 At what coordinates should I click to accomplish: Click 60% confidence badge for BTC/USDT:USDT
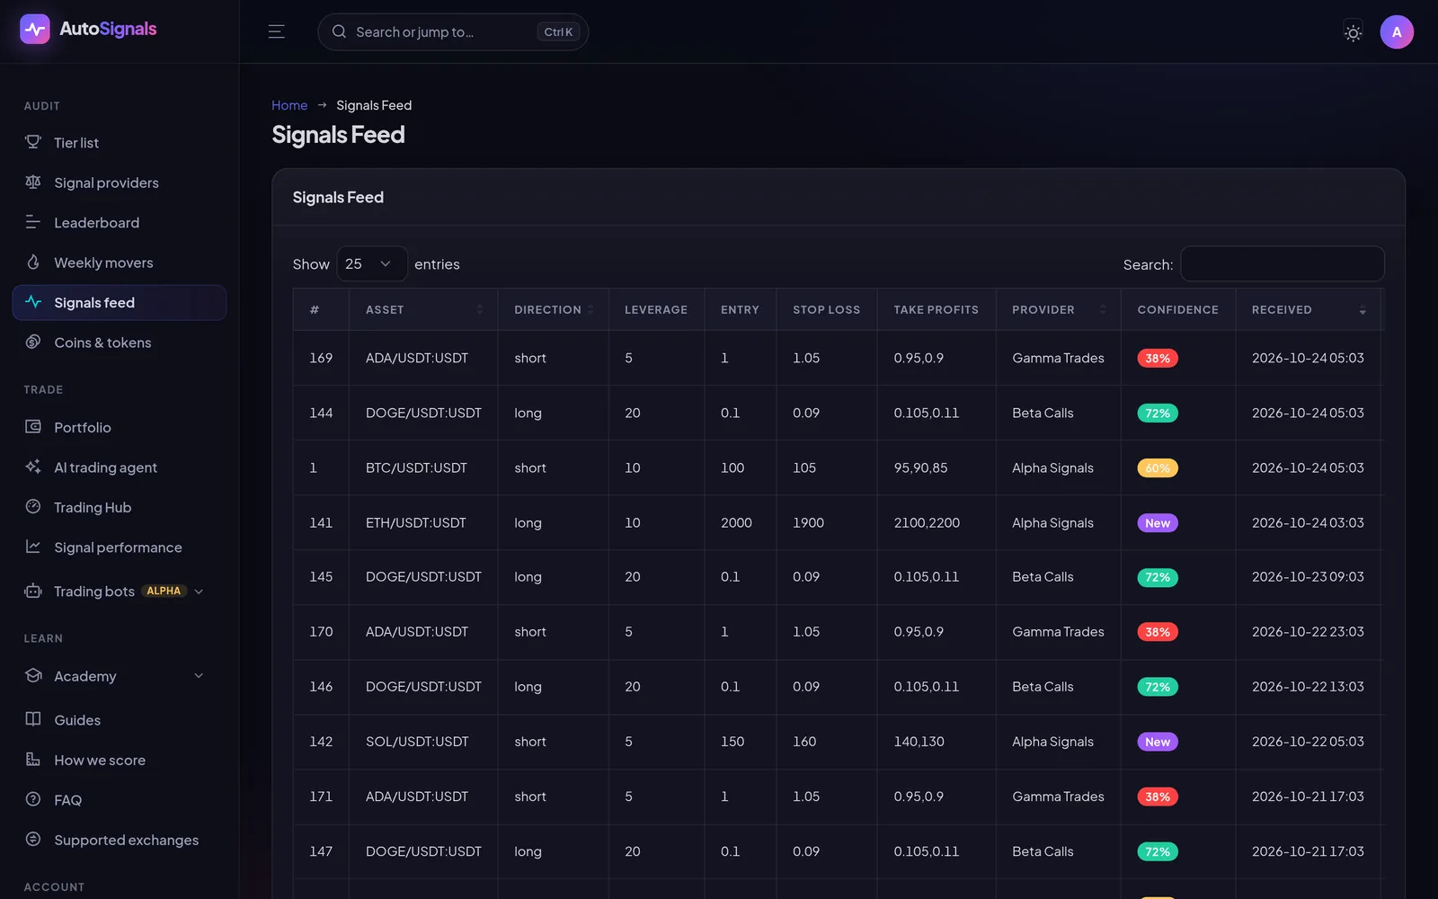point(1158,468)
